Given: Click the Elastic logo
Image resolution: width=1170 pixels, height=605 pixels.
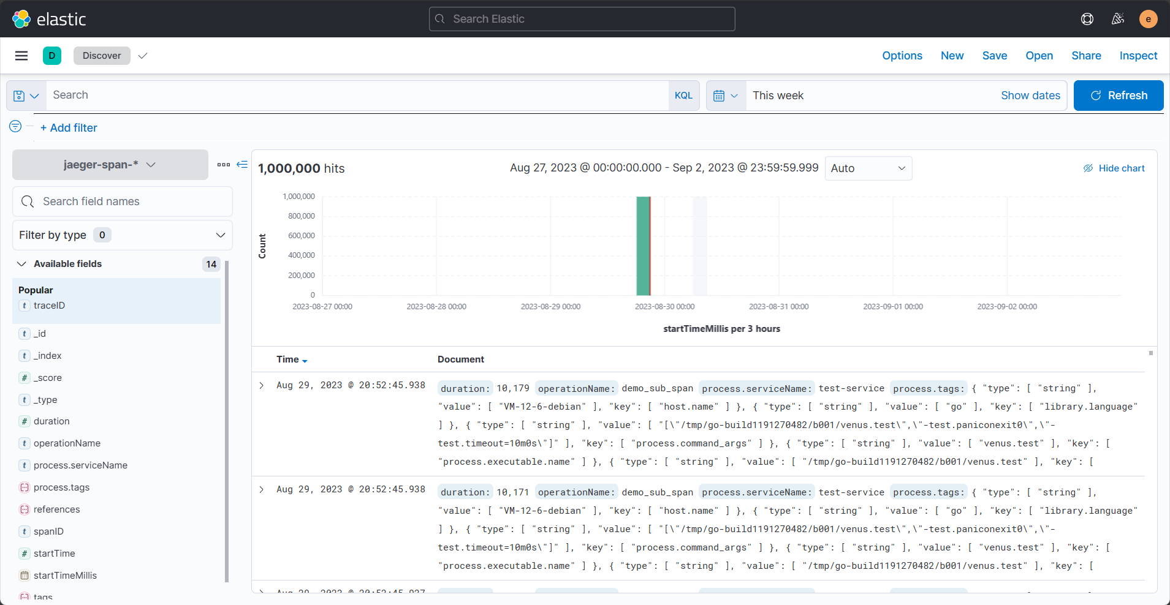Looking at the screenshot, I should pyautogui.click(x=49, y=19).
